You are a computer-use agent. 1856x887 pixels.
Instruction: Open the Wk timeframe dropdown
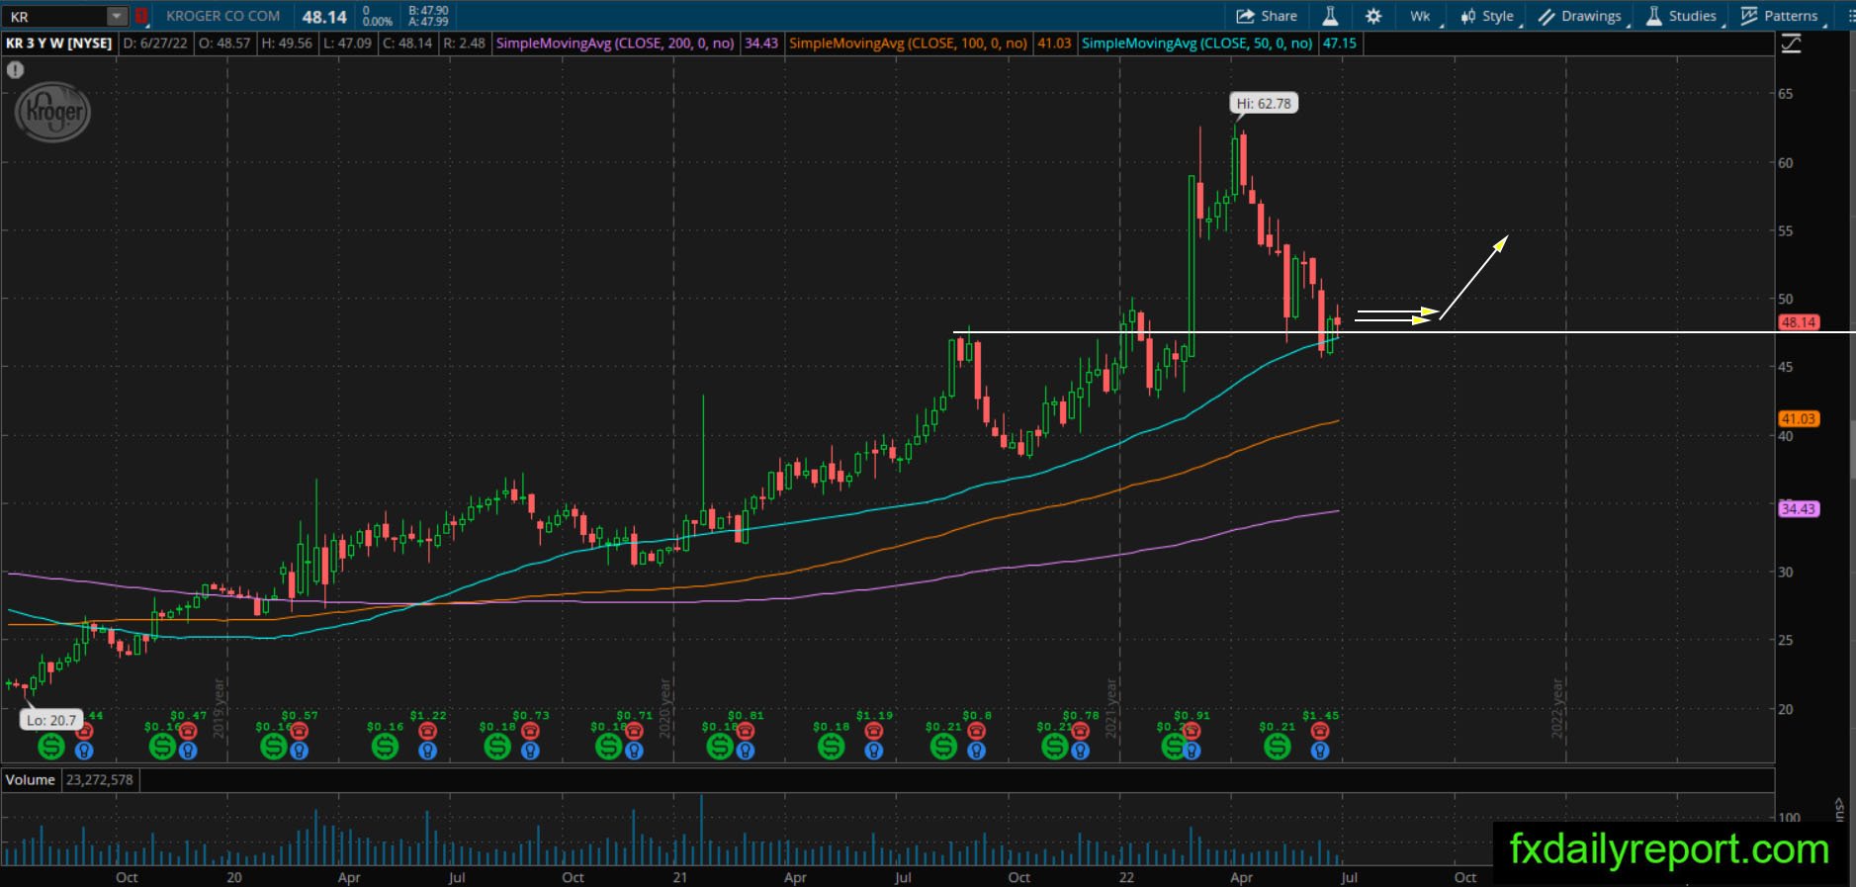click(1420, 16)
